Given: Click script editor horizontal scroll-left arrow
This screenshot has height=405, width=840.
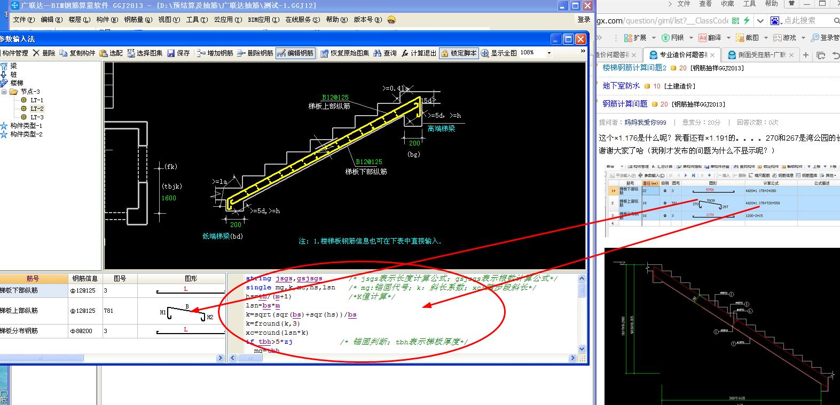Looking at the screenshot, I should point(233,358).
